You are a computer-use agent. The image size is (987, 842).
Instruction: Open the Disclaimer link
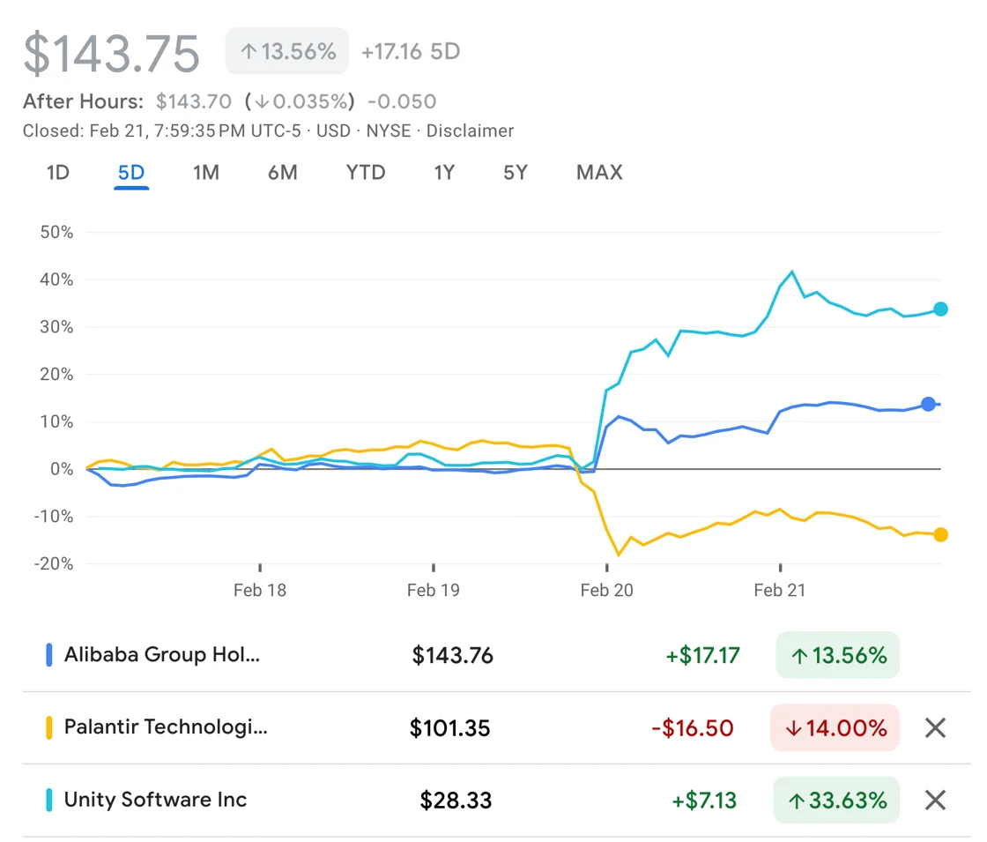470,130
